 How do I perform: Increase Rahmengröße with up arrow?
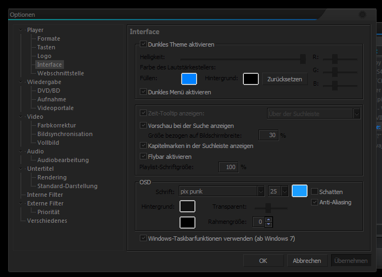click(x=268, y=219)
